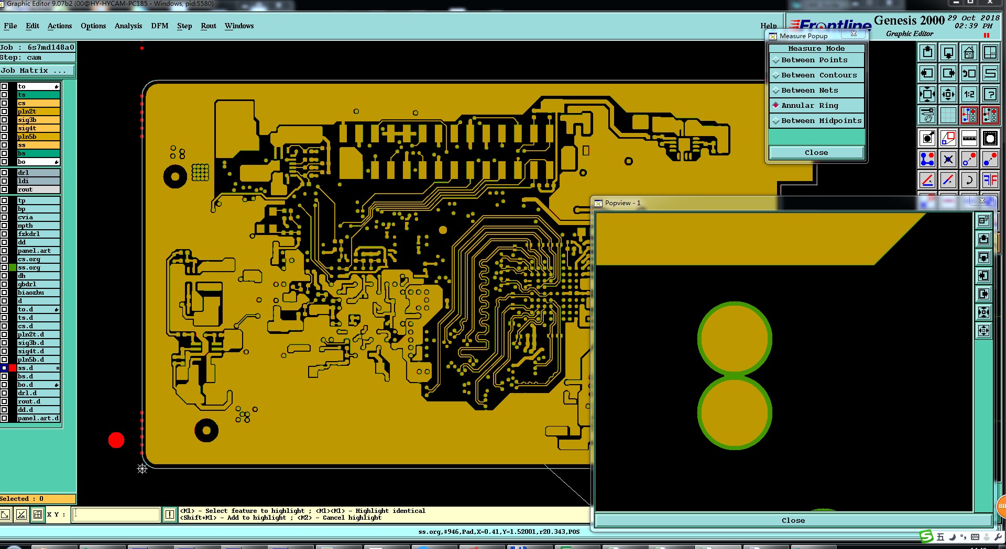1006x549 pixels.
Task: Click the red display color of ss.d
Action: click(x=13, y=368)
